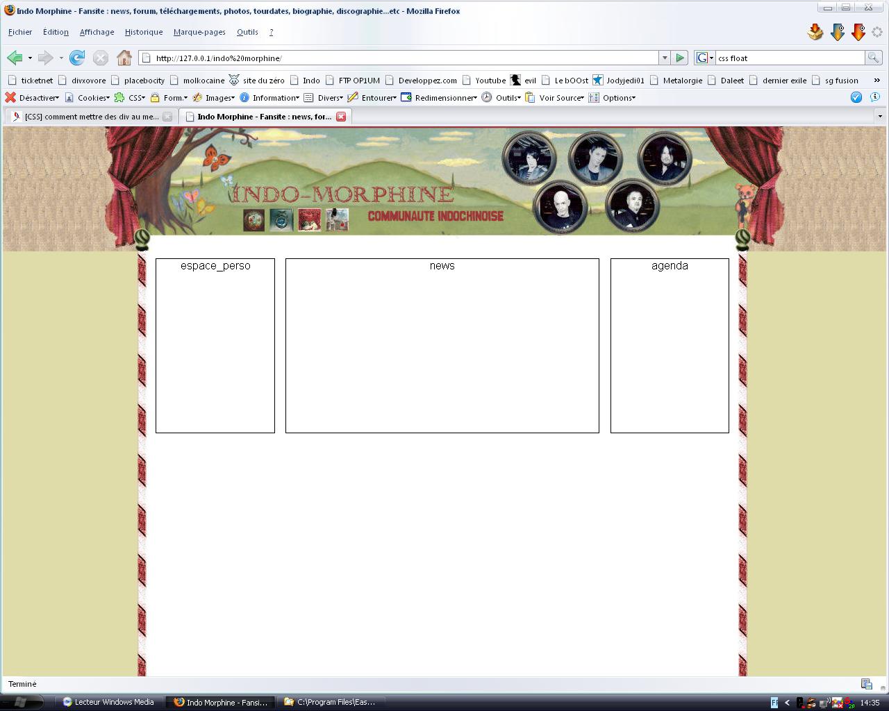
Task: Show more bookmarks with the chevron
Action: (x=876, y=80)
